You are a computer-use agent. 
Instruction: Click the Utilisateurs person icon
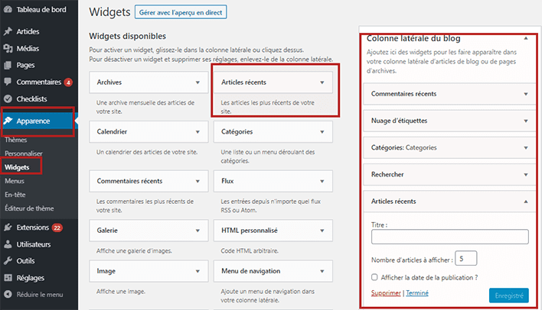coord(8,244)
